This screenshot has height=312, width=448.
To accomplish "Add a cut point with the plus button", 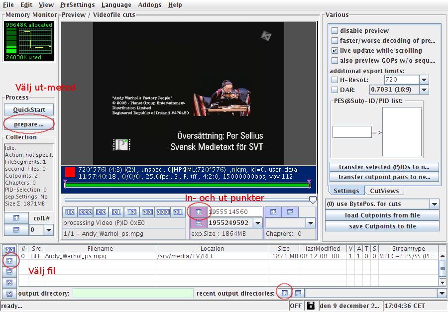I will click(x=199, y=212).
